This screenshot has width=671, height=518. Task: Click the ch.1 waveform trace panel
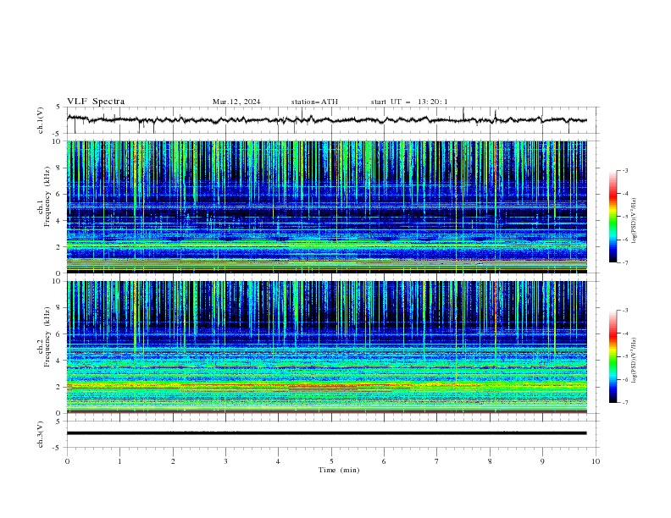(x=332, y=120)
